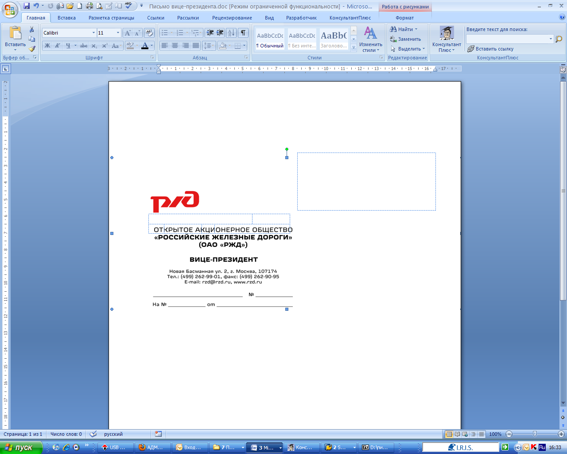Toggle show paragraph marks ¶

click(243, 33)
